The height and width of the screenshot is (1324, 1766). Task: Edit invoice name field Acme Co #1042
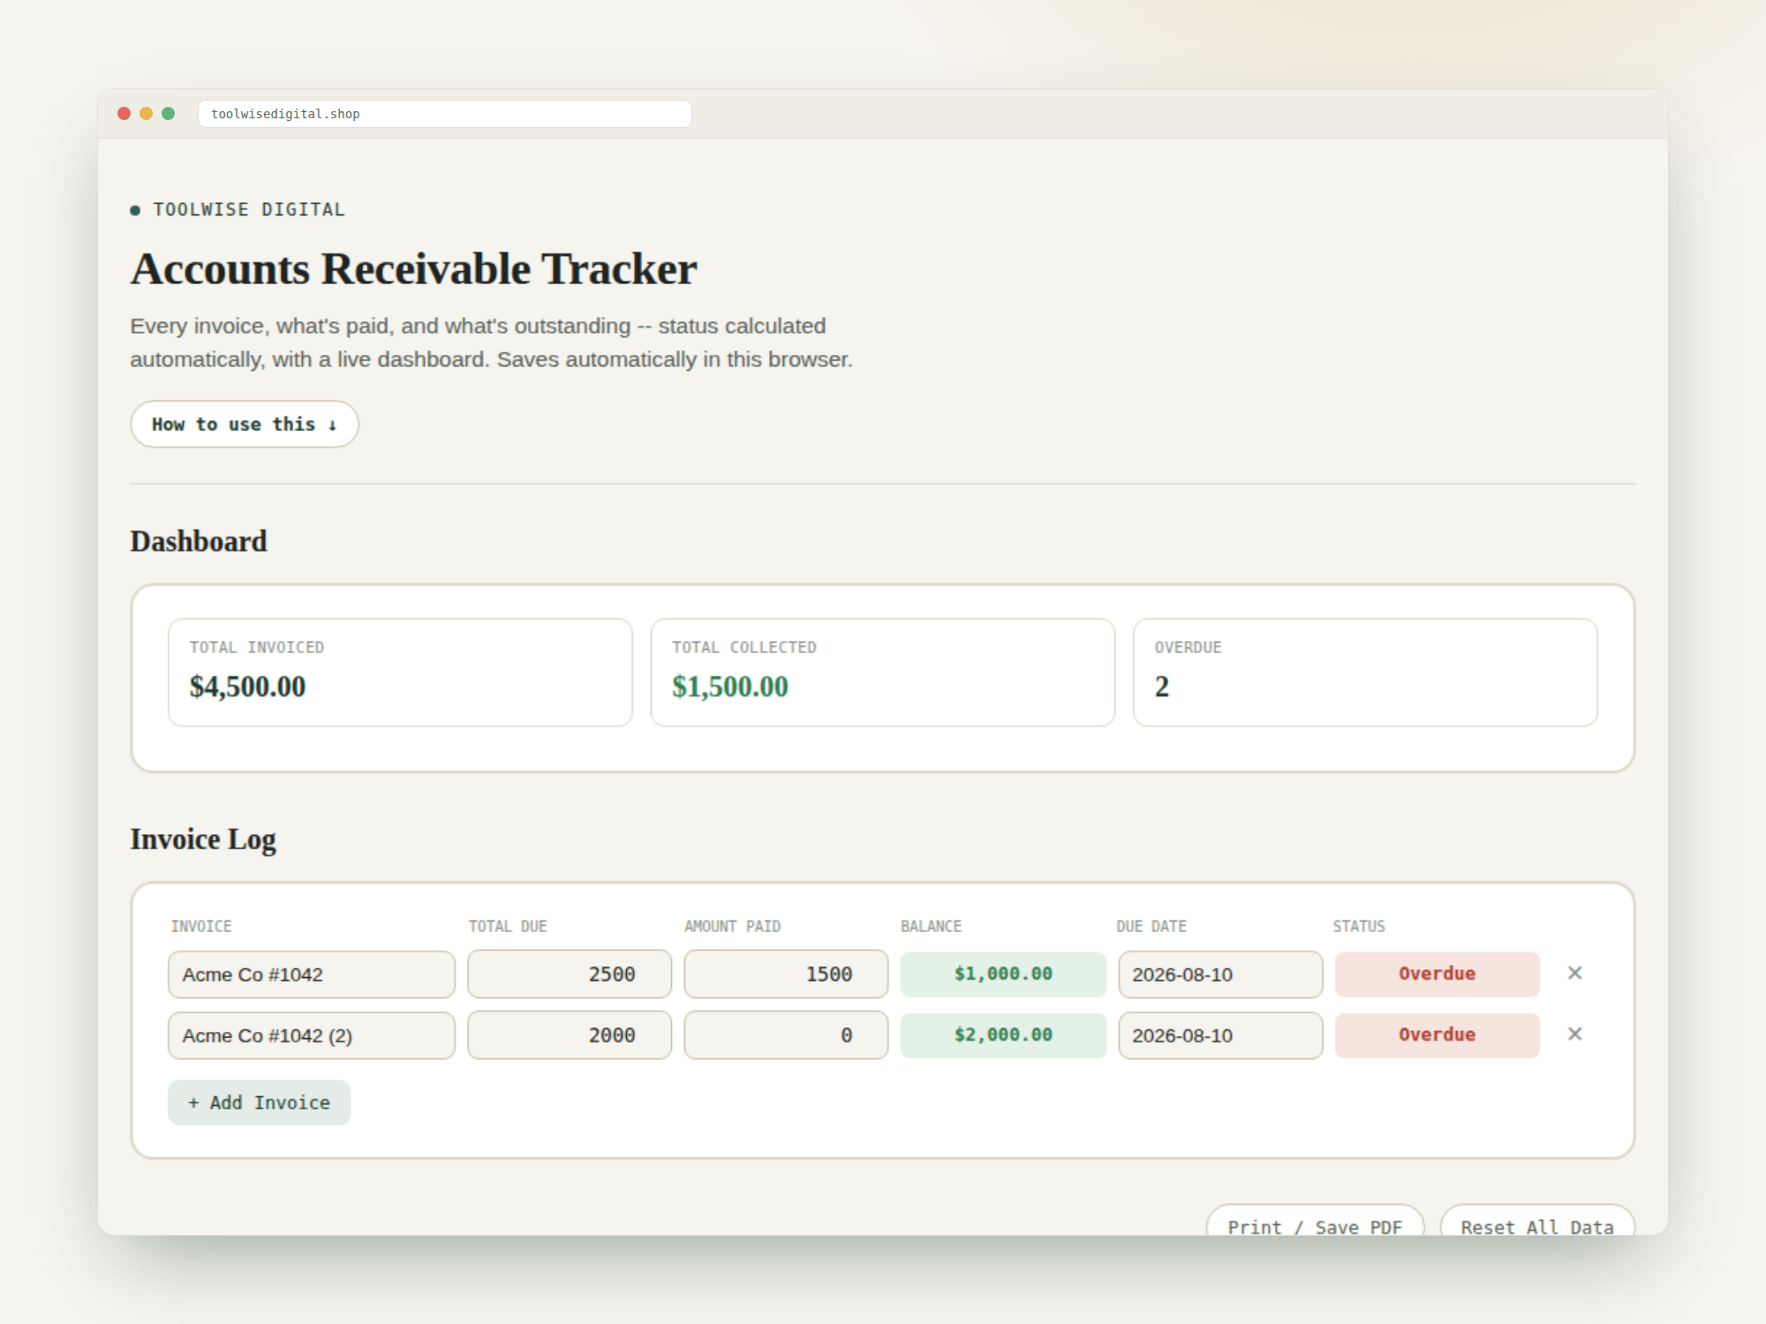click(x=311, y=974)
